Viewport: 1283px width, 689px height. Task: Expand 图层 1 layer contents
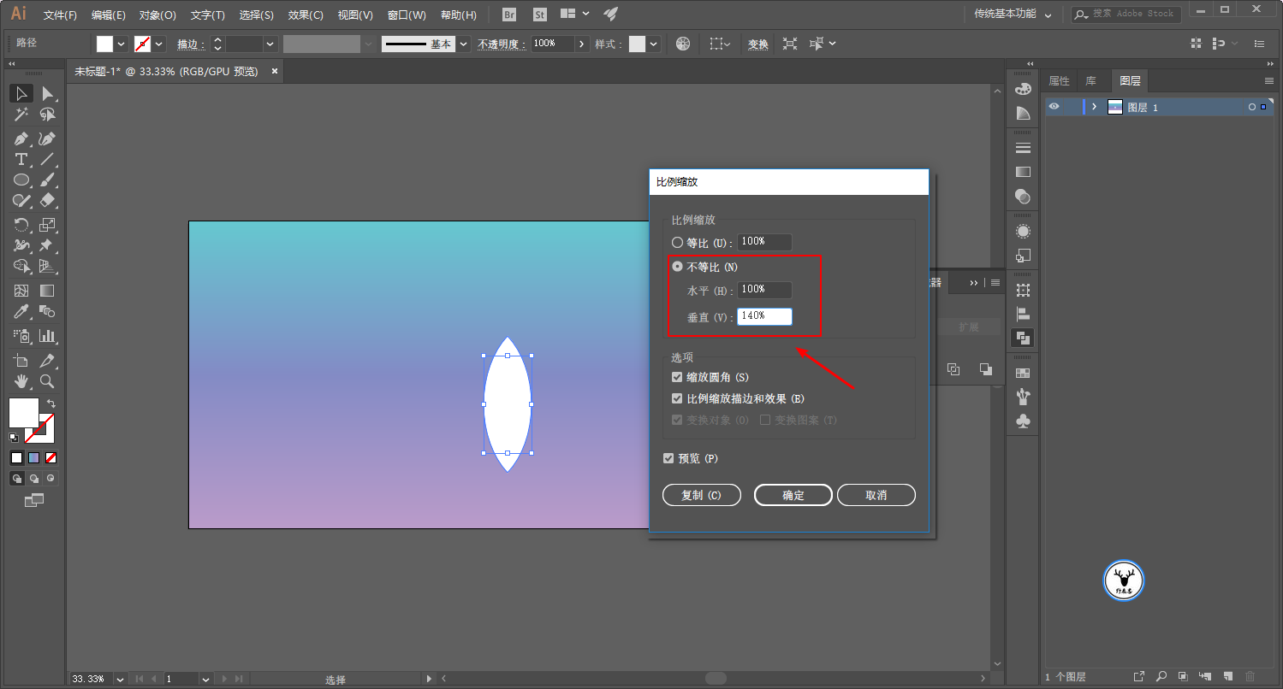click(x=1094, y=107)
